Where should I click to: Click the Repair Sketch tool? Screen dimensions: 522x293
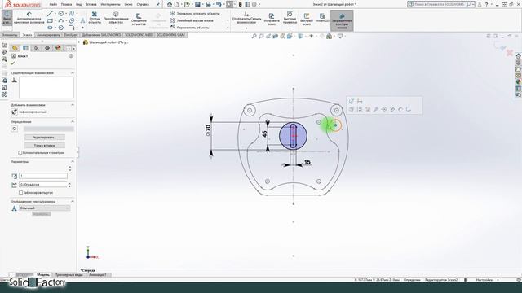(x=272, y=19)
